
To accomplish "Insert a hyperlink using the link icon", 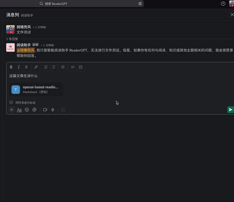I will tap(36, 67).
